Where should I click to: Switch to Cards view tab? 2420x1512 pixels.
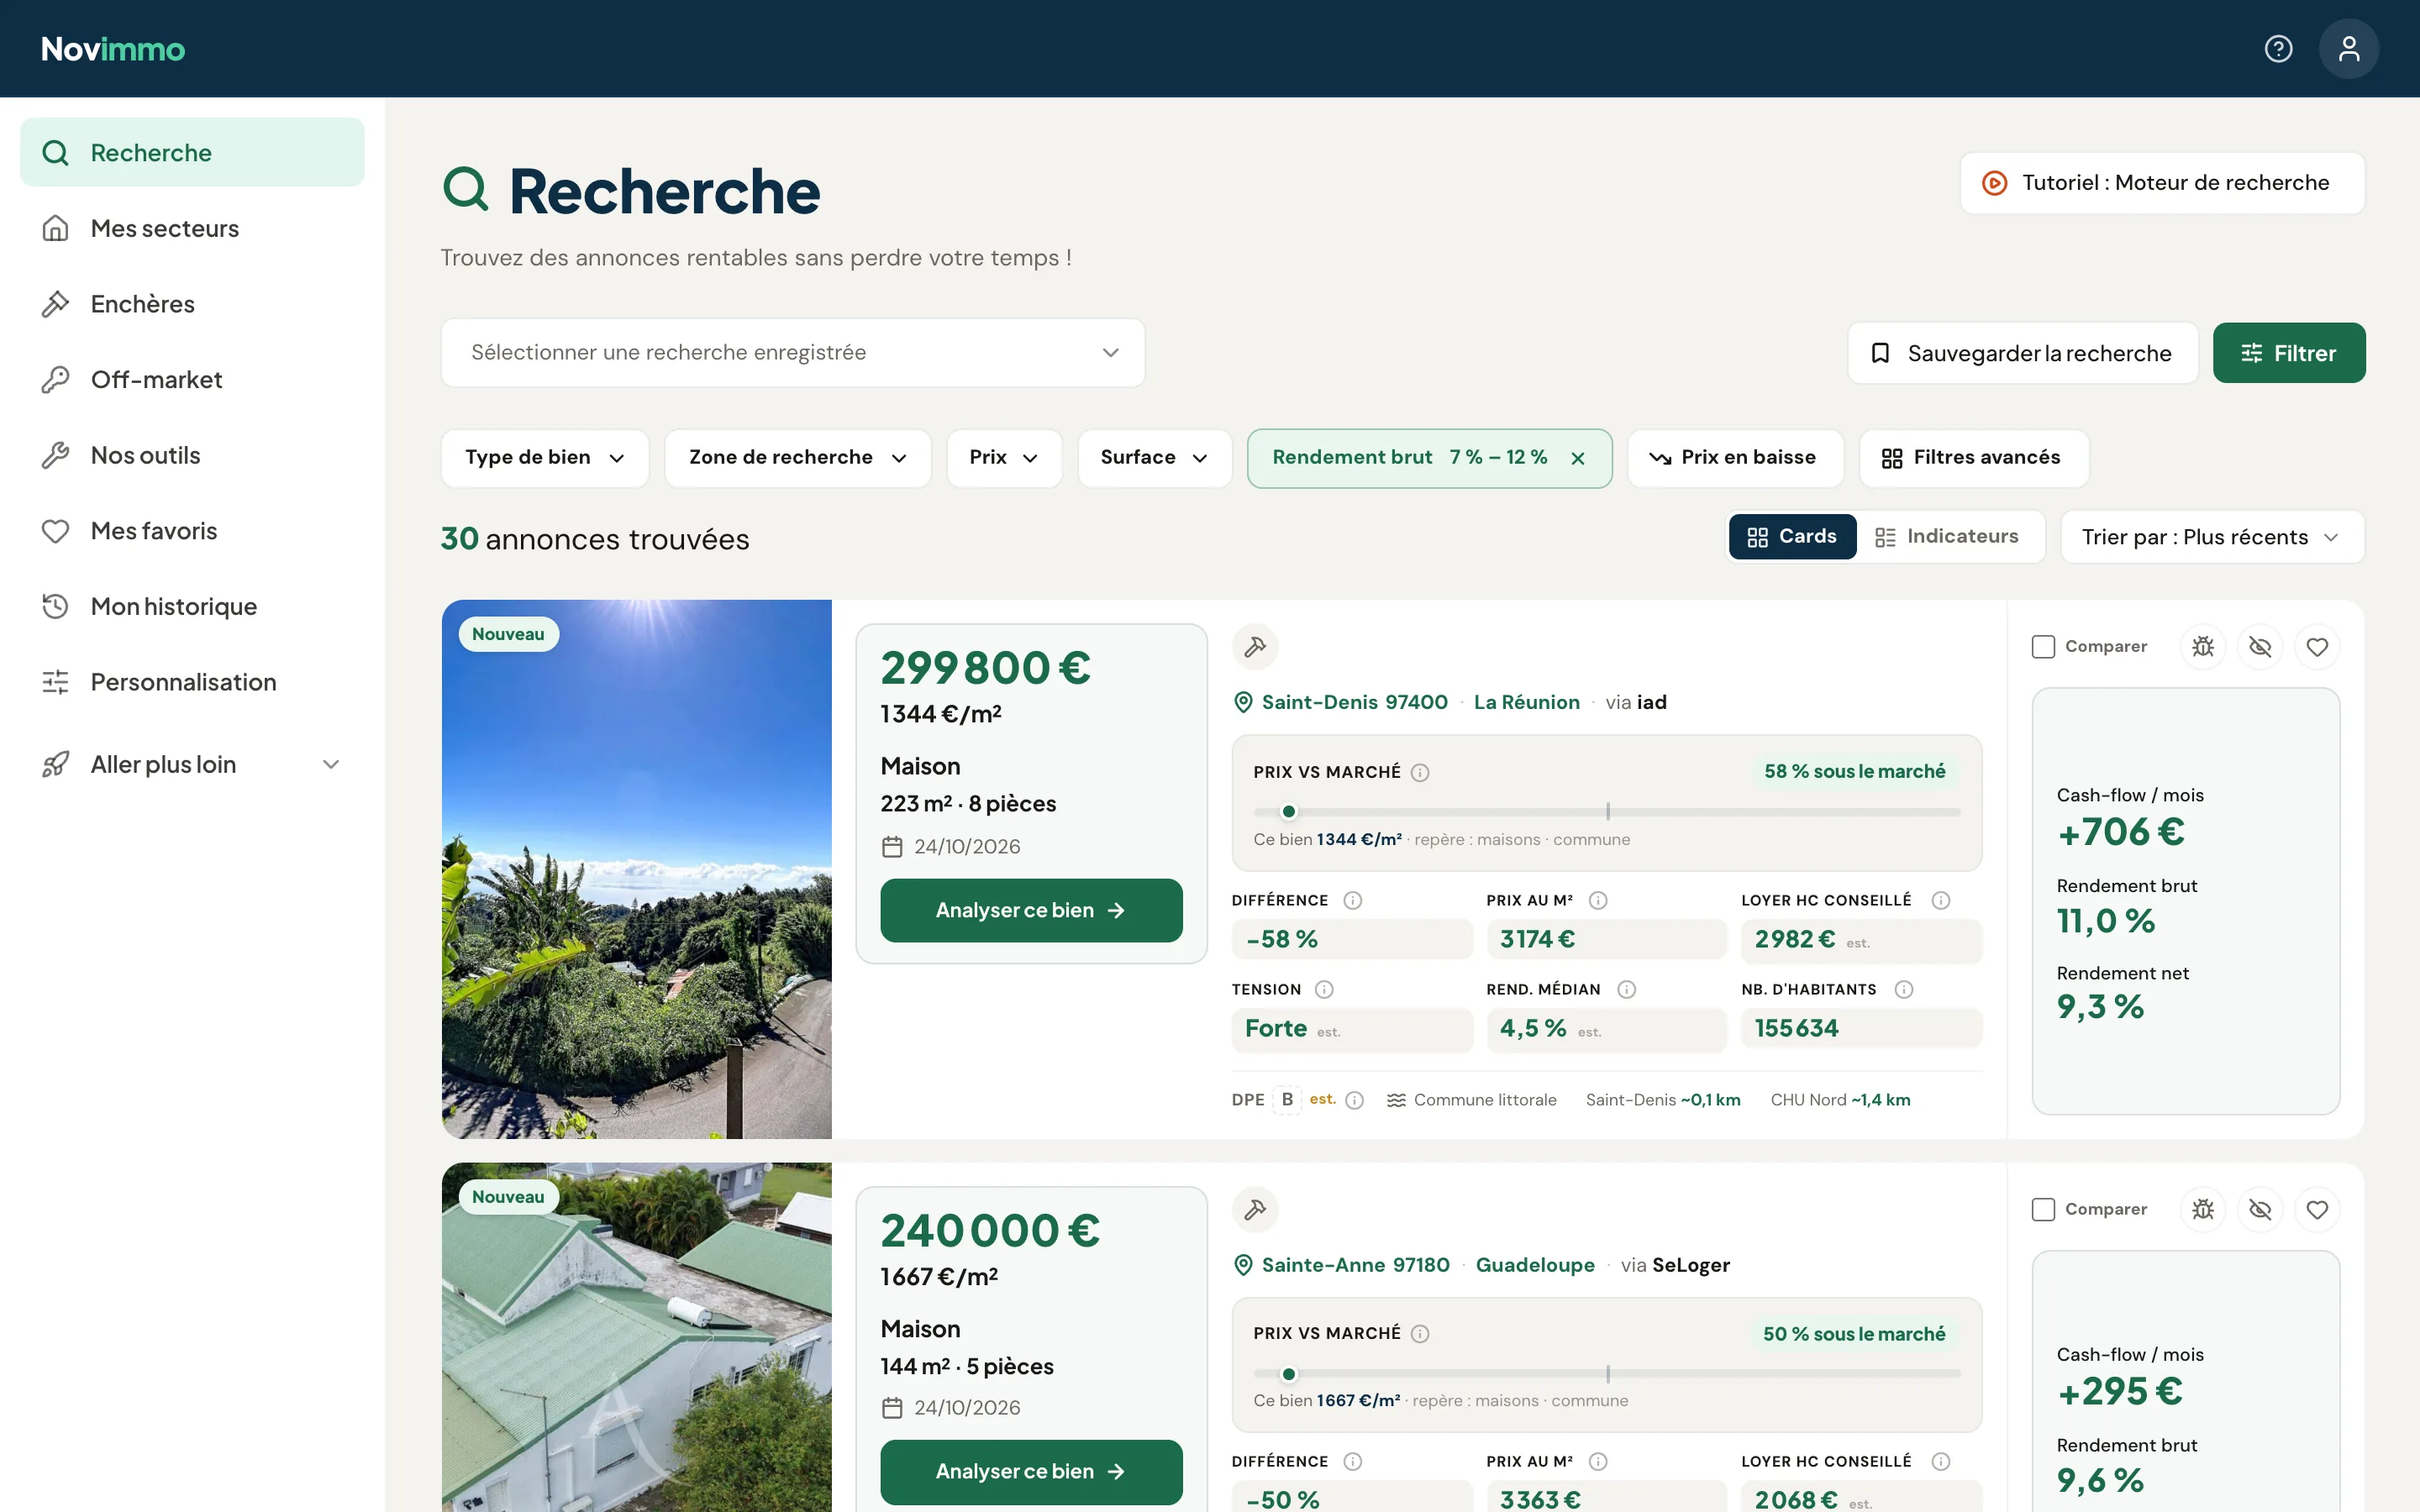tap(1792, 537)
